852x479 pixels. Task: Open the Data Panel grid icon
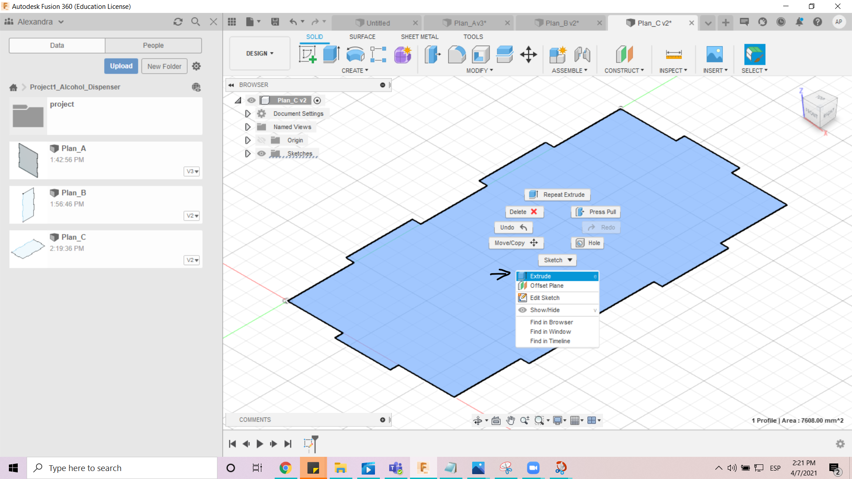pos(232,22)
